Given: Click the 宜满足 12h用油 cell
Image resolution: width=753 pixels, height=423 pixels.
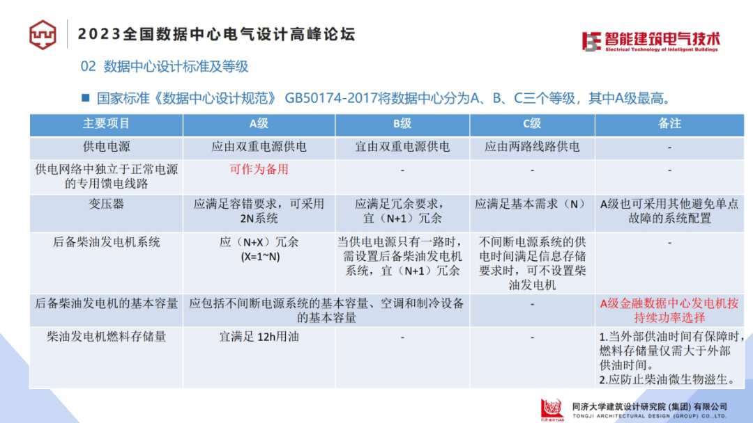Looking at the screenshot, I should point(259,337).
